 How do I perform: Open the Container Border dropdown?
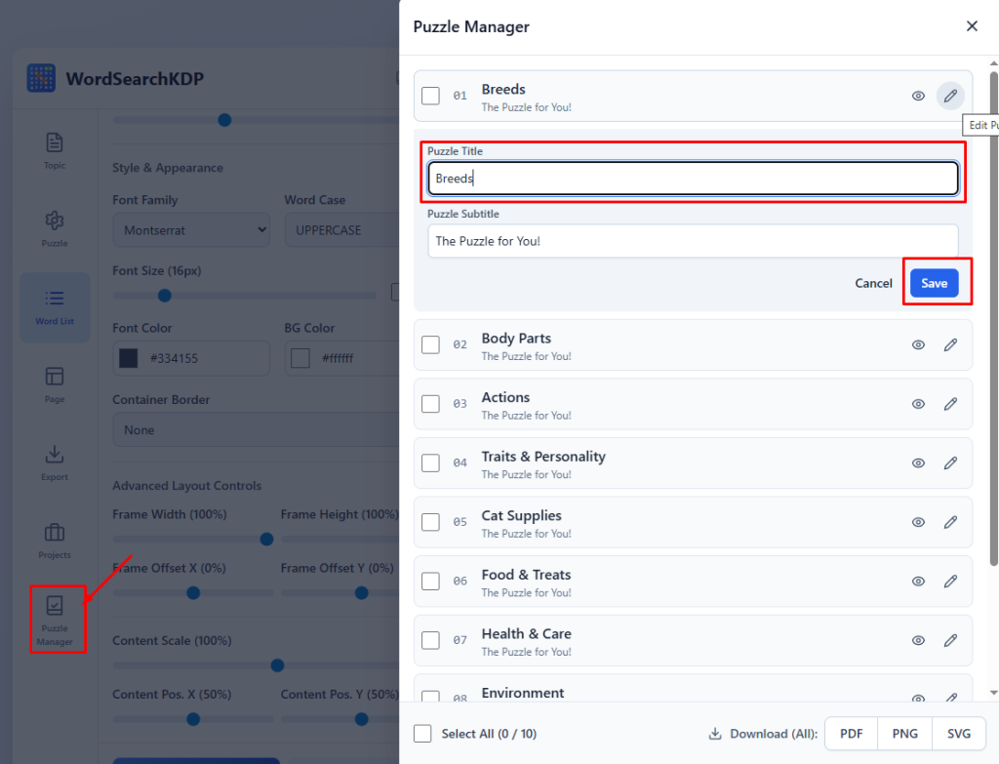point(256,429)
